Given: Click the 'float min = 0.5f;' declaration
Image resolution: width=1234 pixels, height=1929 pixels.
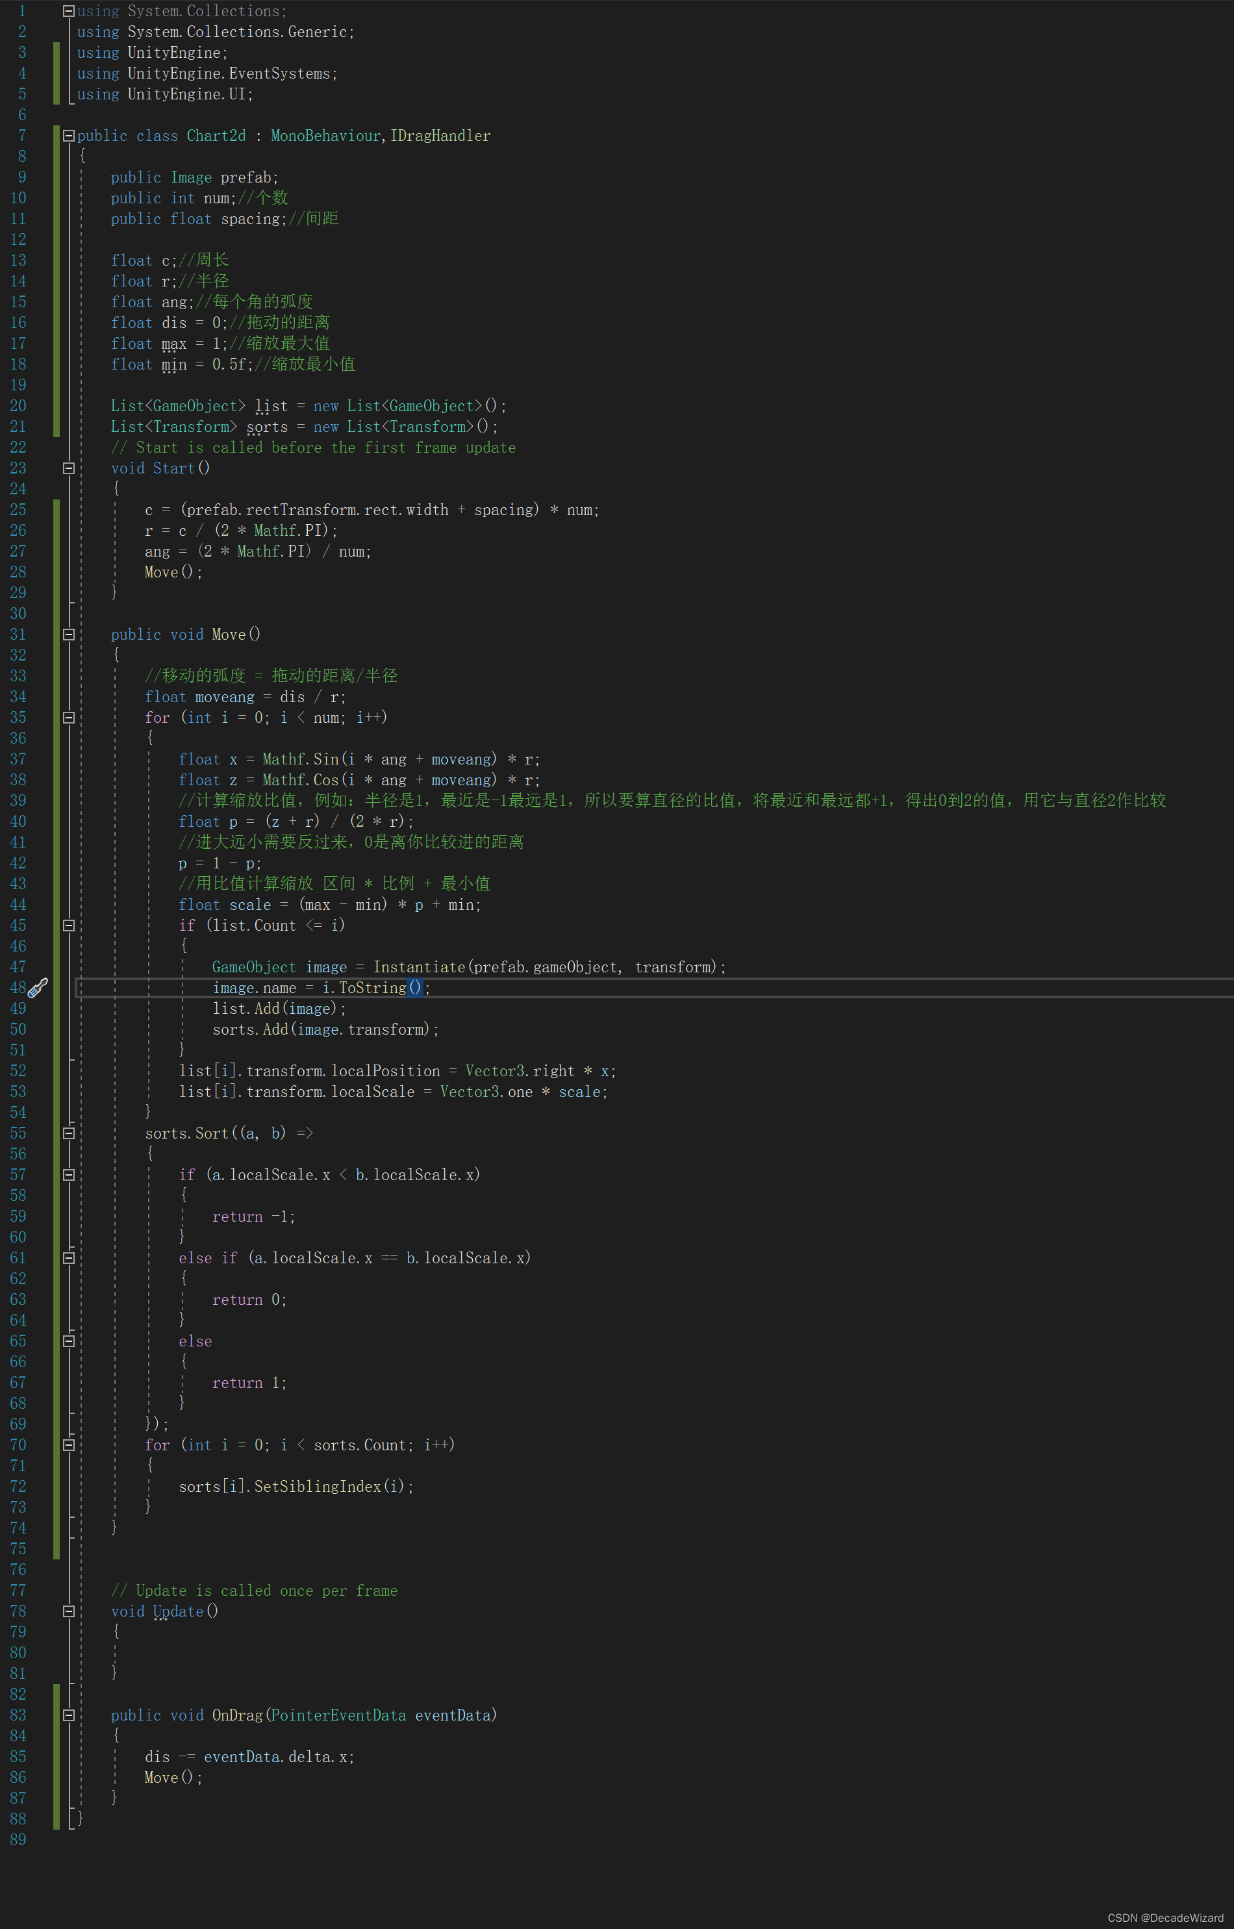Looking at the screenshot, I should coord(182,364).
